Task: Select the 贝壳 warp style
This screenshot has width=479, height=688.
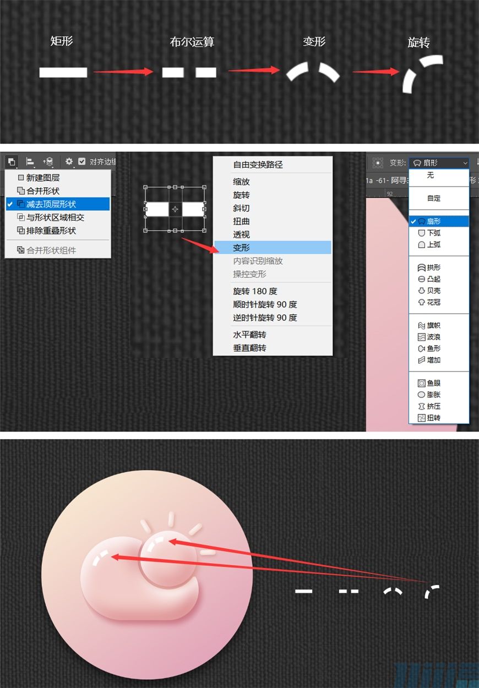Action: [x=439, y=291]
